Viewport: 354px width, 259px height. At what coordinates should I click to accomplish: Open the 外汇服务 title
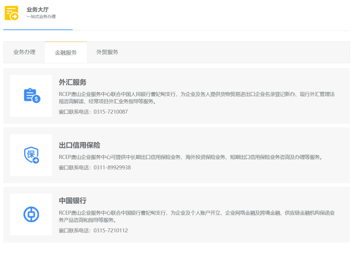[x=72, y=82]
